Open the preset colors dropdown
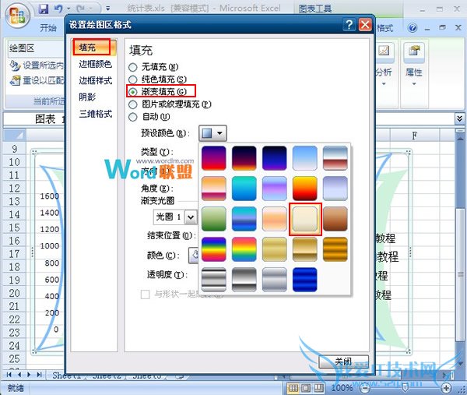467x395 pixels. (212, 133)
